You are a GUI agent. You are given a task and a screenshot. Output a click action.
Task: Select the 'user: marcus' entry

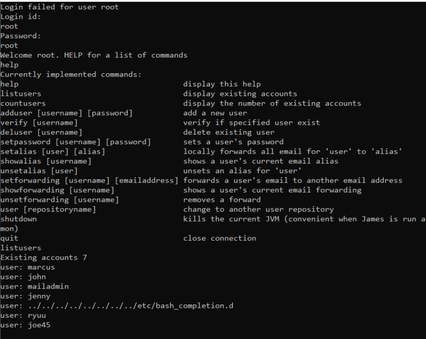click(x=28, y=267)
